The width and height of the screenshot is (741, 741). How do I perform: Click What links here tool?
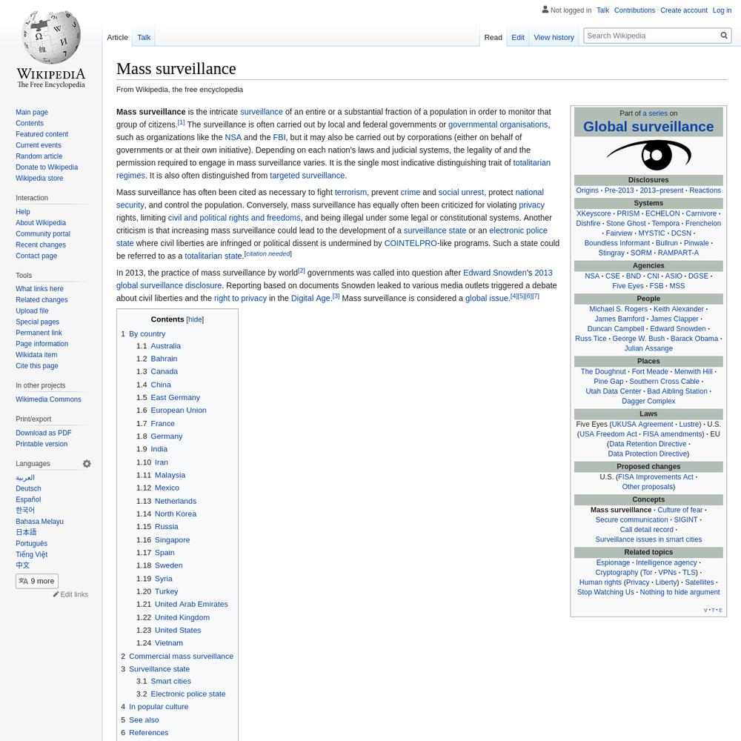tap(39, 289)
